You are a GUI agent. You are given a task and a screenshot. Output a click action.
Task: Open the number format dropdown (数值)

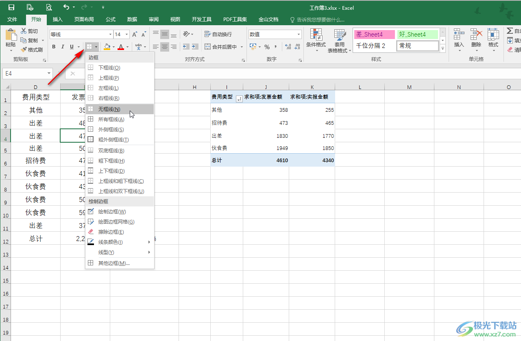(299, 35)
